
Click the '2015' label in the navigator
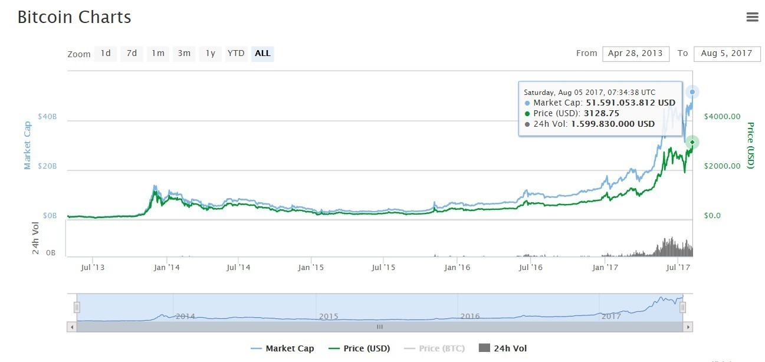pyautogui.click(x=329, y=316)
